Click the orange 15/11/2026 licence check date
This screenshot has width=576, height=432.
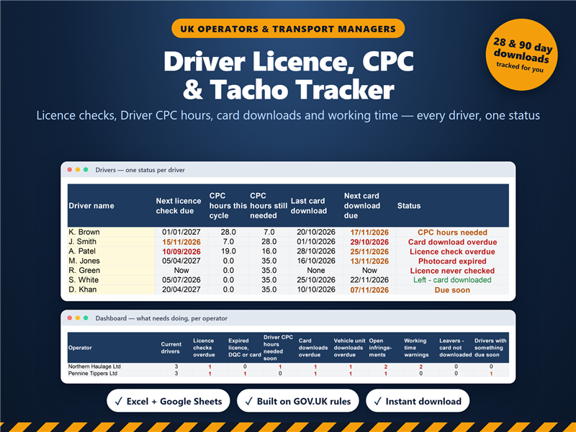[x=181, y=242]
